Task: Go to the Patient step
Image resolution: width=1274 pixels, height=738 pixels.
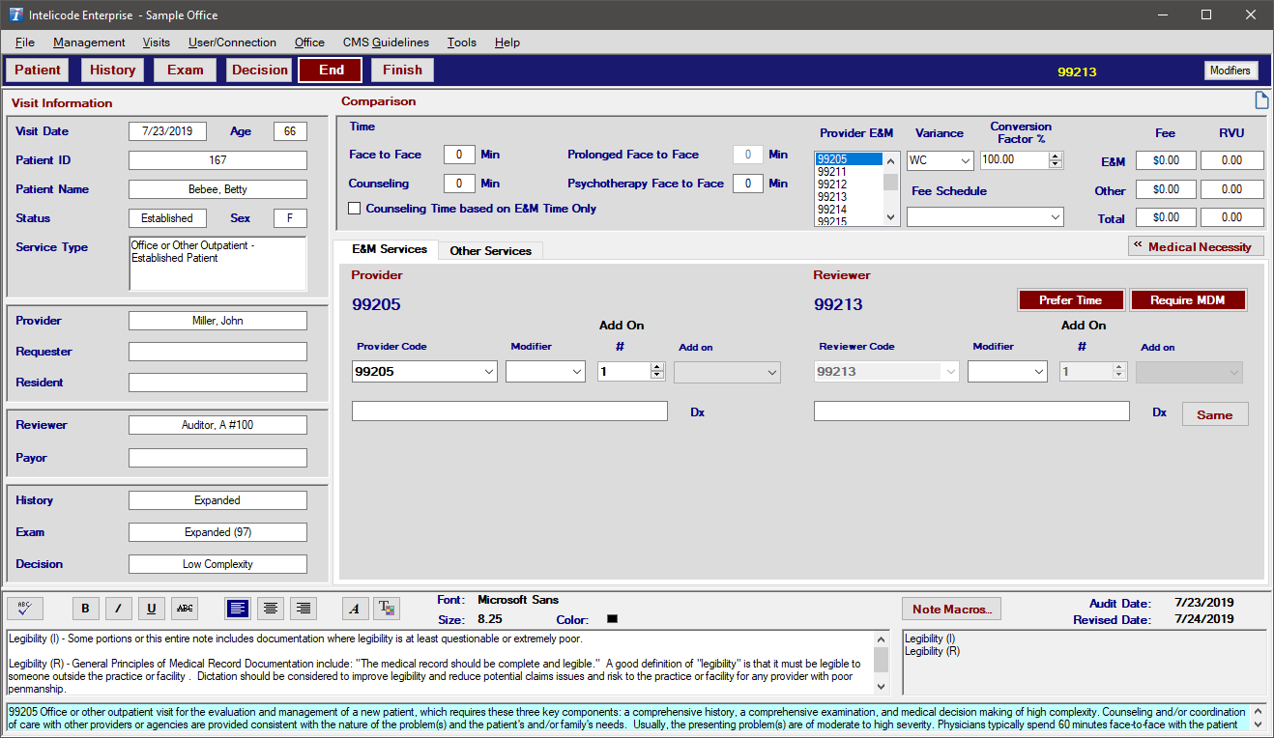Action: click(x=38, y=70)
